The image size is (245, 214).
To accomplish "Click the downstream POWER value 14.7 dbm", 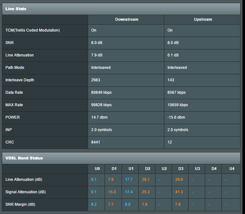I will (x=100, y=117).
